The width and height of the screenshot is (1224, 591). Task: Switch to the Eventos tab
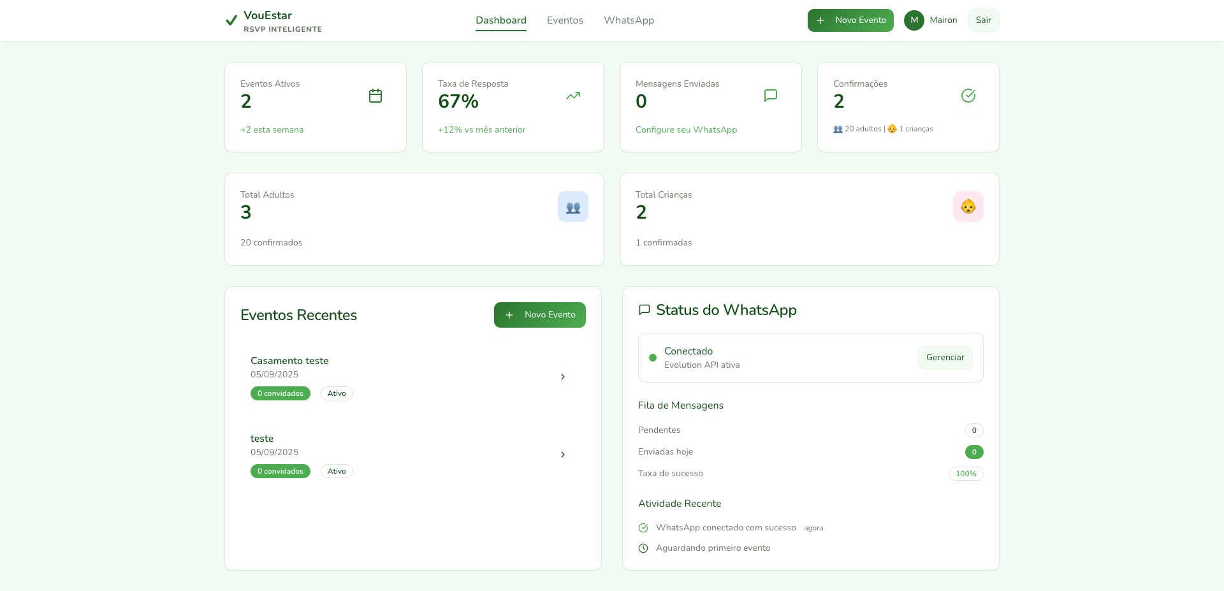pyautogui.click(x=564, y=20)
